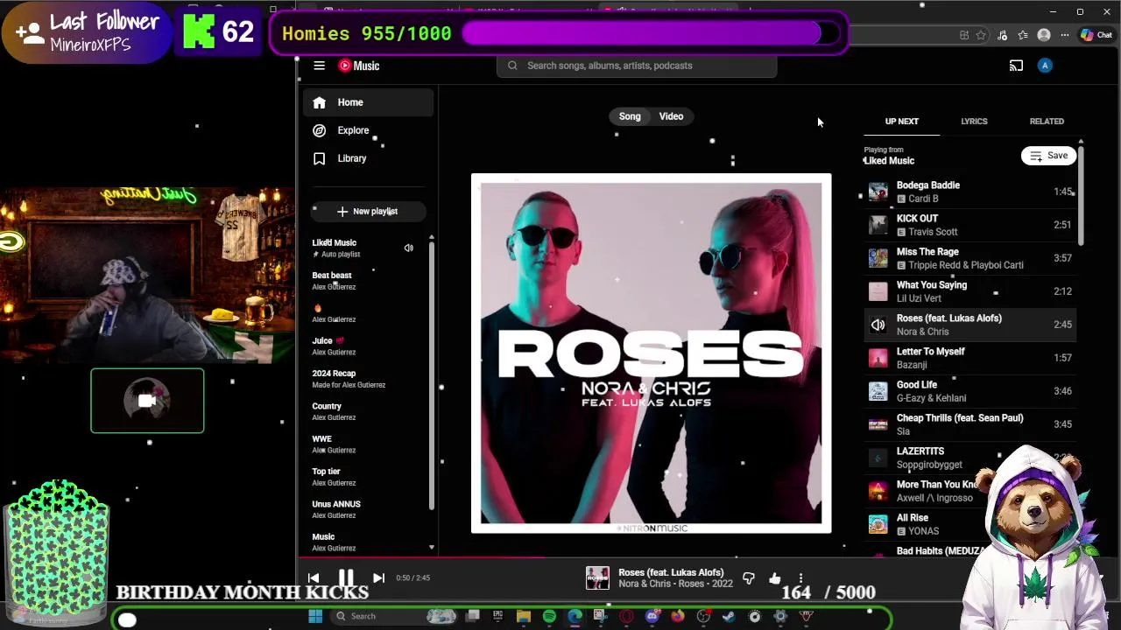Viewport: 1121px width, 630px height.
Task: Play KICK OUT by Travis Scott
Action: click(970, 225)
